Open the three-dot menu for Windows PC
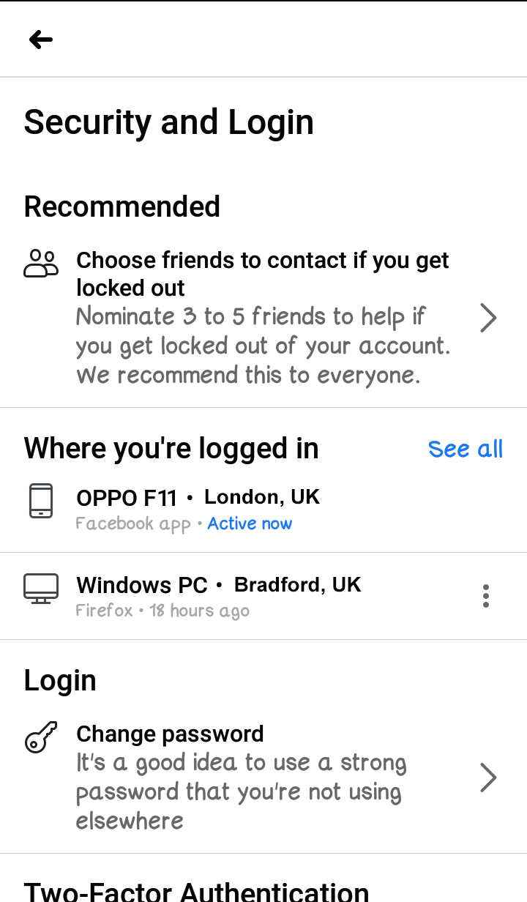The image size is (527, 902). [x=486, y=596]
